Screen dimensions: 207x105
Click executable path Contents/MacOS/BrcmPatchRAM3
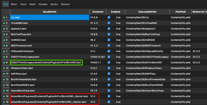tap(147, 85)
